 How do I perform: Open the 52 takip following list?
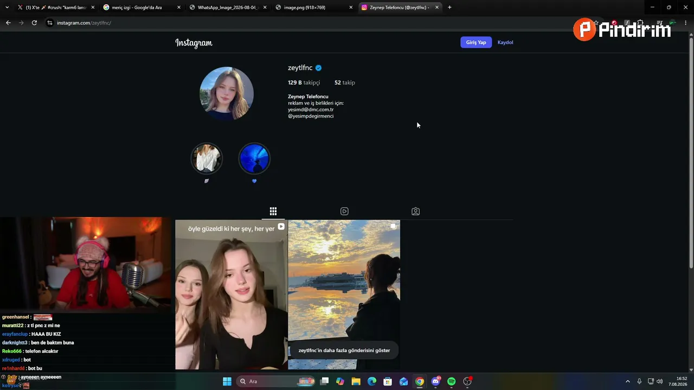point(345,82)
